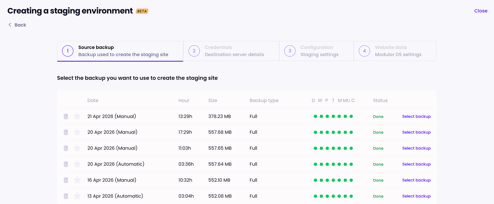This screenshot has height=204, width=494.
Task: Close the staging environment wizard
Action: 481,11
